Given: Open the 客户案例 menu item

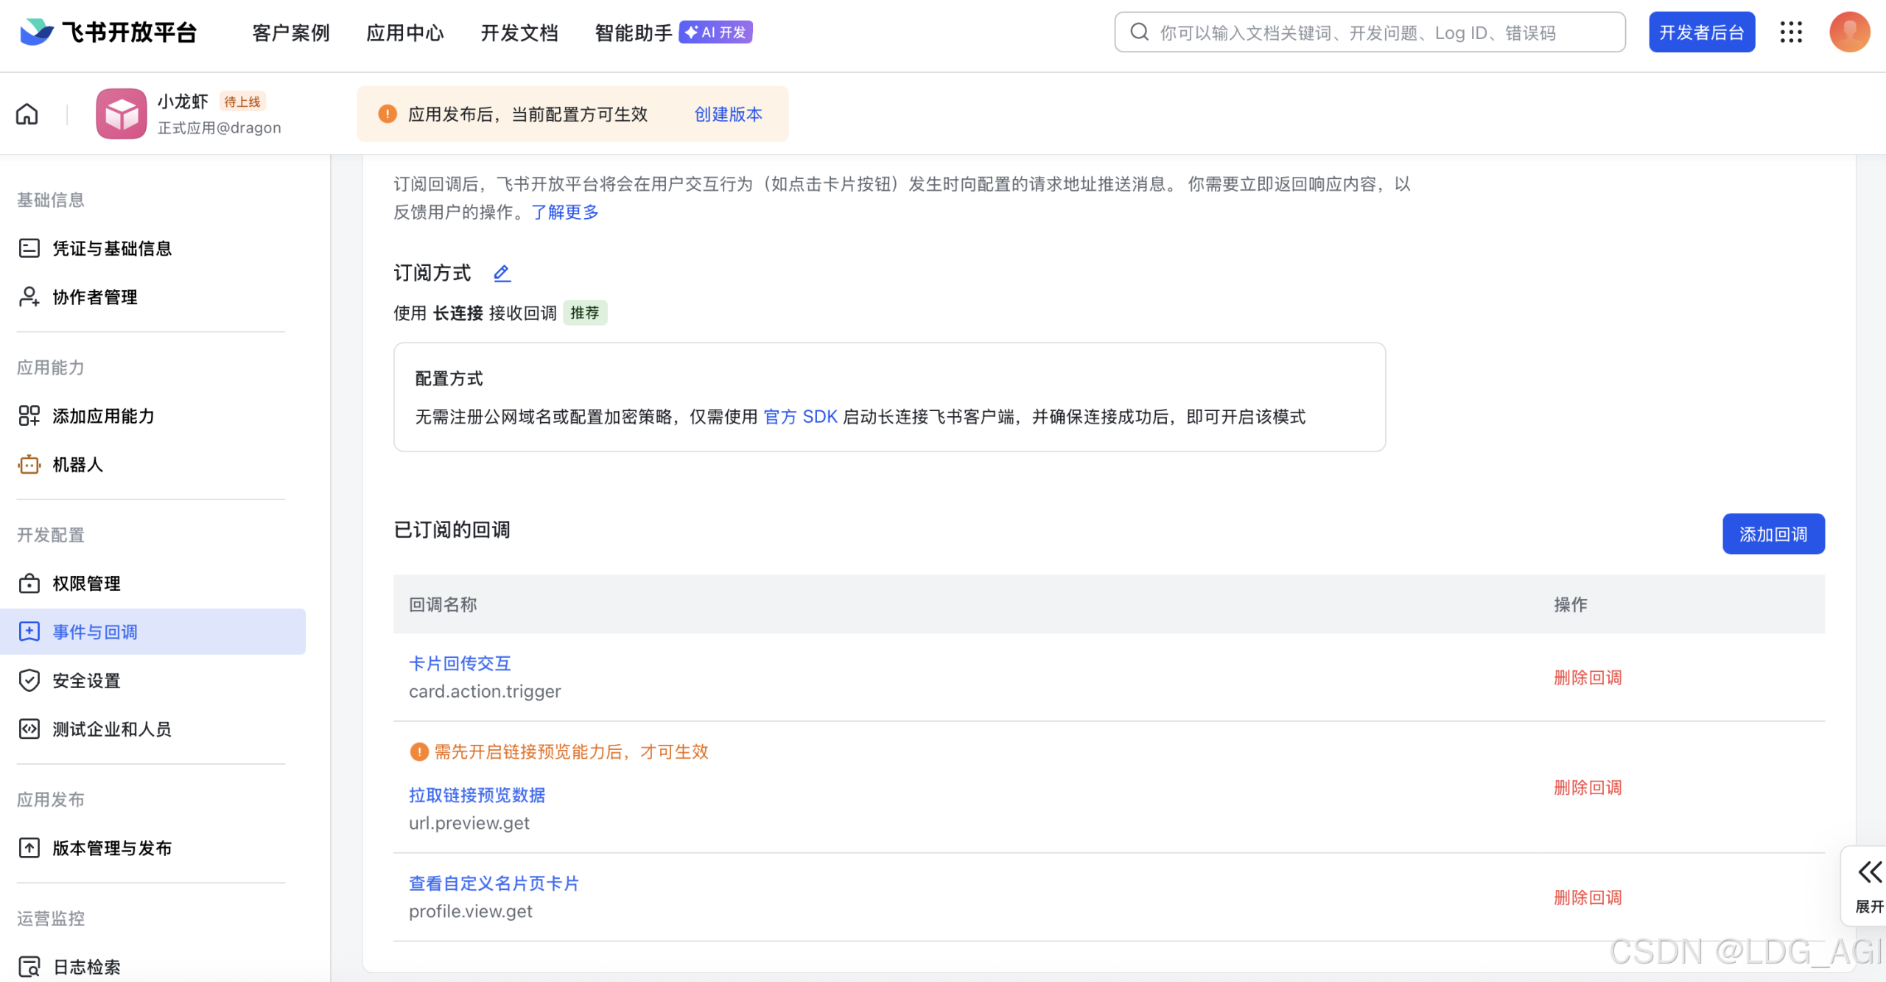Looking at the screenshot, I should pyautogui.click(x=290, y=32).
